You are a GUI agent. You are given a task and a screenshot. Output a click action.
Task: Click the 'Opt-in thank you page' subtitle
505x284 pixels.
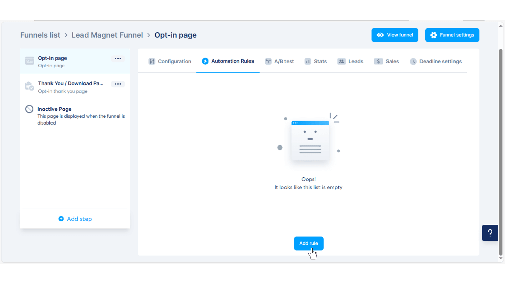[x=63, y=91]
